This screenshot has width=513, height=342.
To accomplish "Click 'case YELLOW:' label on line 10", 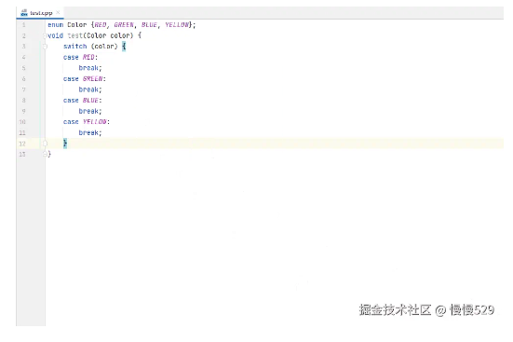I will (x=87, y=122).
